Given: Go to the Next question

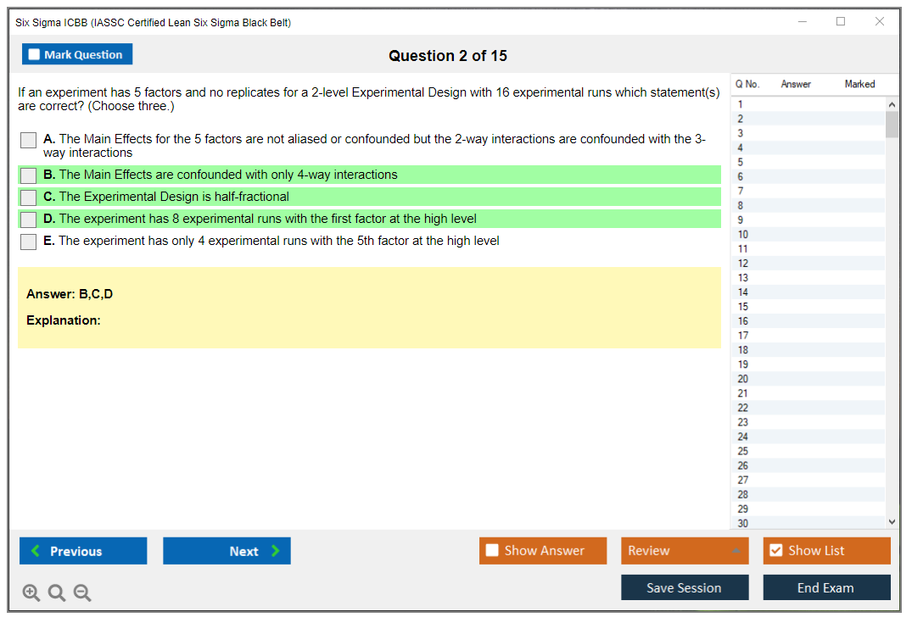Looking at the screenshot, I should click(227, 551).
